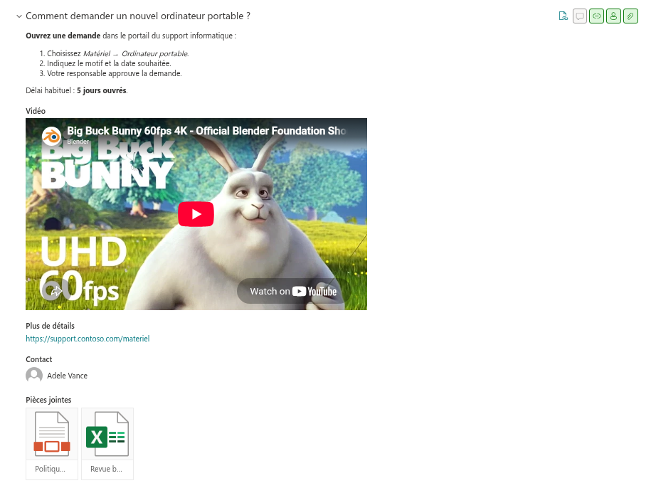Click Watch on YouTube button
Image resolution: width=651 pixels, height=488 pixels.
(293, 292)
